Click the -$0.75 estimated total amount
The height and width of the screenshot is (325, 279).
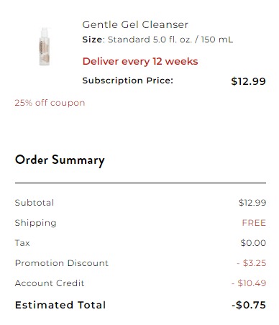[x=249, y=305]
